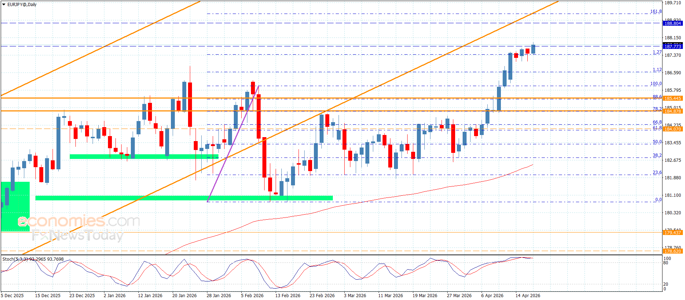Click the 5 Feb 2026 date label
Image resolution: width=685 pixels, height=300 pixels.
pyautogui.click(x=252, y=296)
